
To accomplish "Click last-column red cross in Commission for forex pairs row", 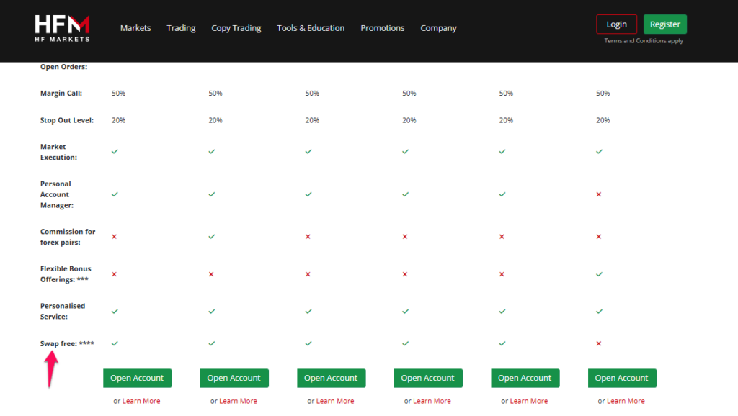I will click(599, 237).
